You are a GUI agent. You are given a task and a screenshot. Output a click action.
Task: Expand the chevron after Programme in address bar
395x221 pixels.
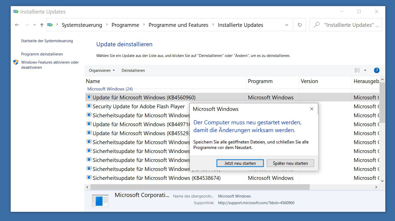coord(144,25)
